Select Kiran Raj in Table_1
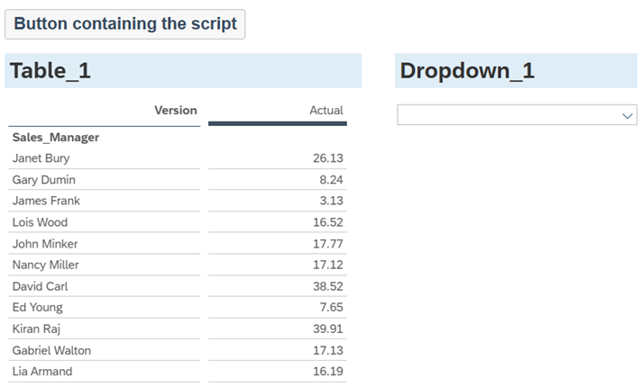The height and width of the screenshot is (387, 642). coord(36,328)
